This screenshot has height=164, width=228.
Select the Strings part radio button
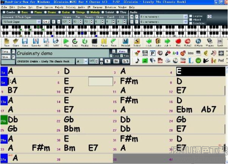(74, 12)
